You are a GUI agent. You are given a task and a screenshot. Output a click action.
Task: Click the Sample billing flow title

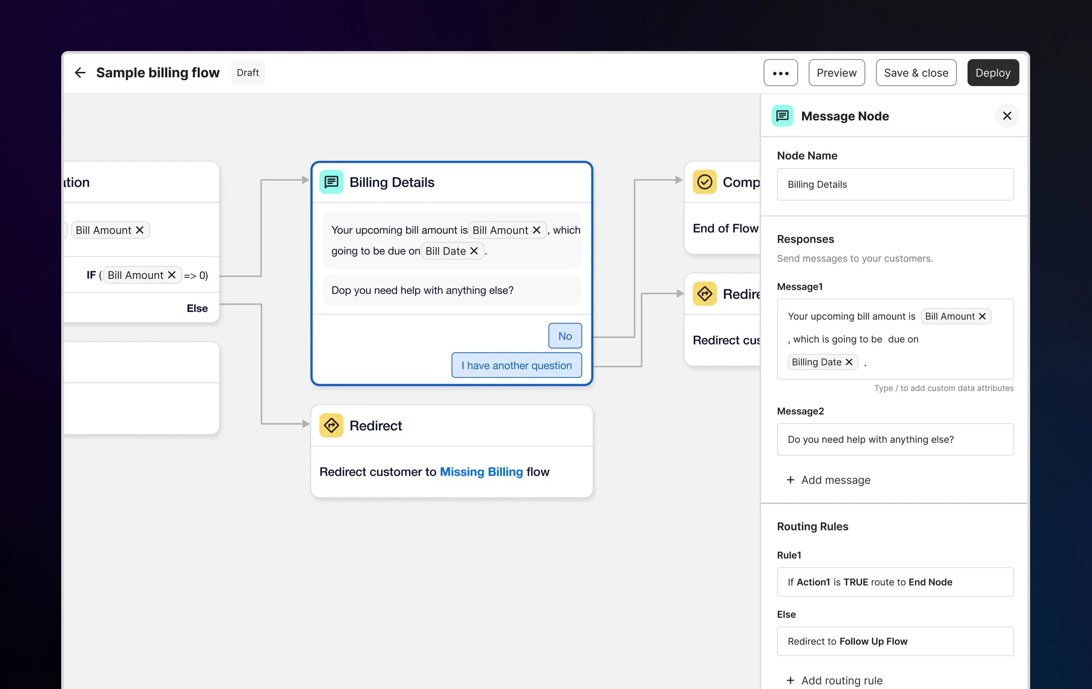pos(158,73)
